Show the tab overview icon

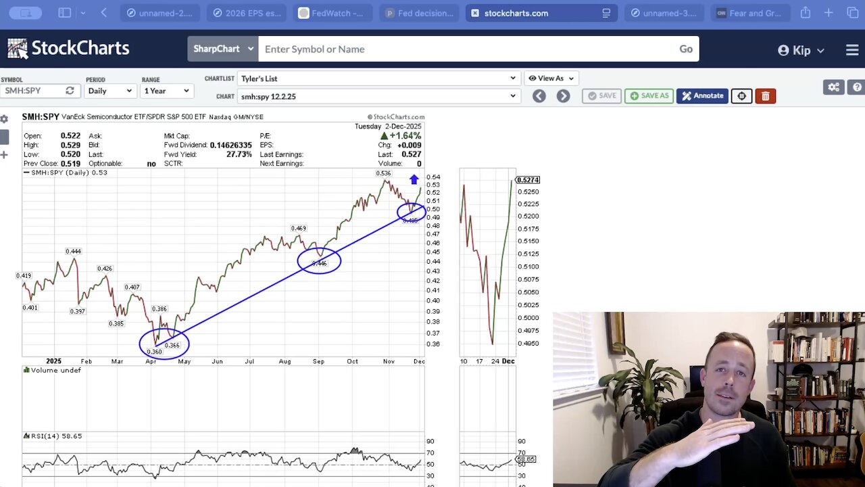[x=851, y=13]
